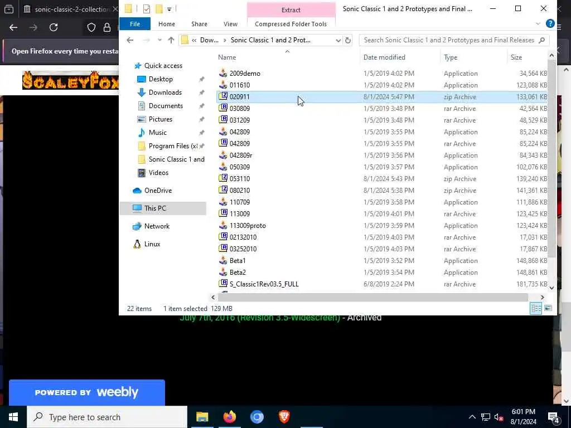The width and height of the screenshot is (571, 428).
Task: Click the ScaleyFox logo in Firefox
Action: (x=70, y=80)
